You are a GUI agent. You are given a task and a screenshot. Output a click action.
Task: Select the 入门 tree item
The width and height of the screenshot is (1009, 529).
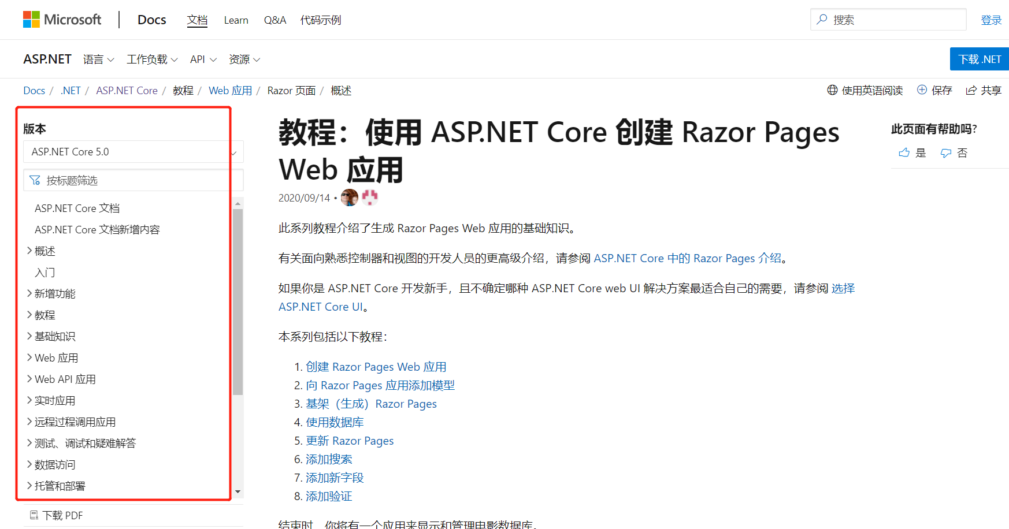coord(45,272)
